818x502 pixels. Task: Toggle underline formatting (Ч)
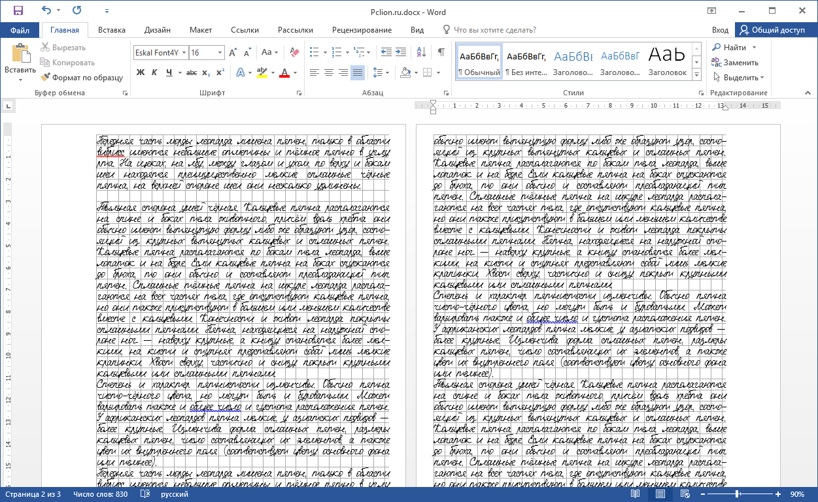(x=169, y=72)
